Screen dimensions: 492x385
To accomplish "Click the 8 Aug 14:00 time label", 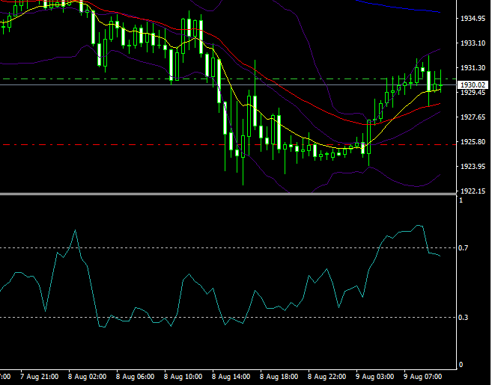I will pos(230,377).
